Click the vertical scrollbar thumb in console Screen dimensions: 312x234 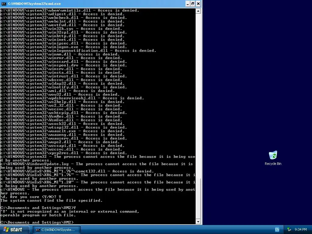pos(198,198)
